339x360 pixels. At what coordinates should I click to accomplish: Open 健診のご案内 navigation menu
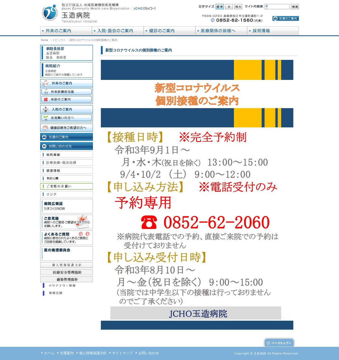[169, 31]
